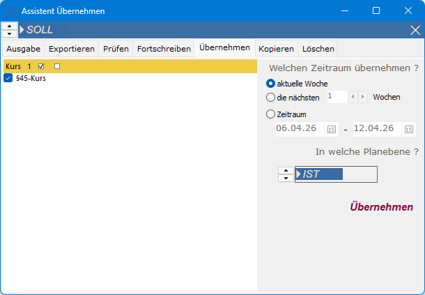Screen dimensions: 425x295
Task: Expand the SOLL plan level selector
Action: tap(22, 30)
